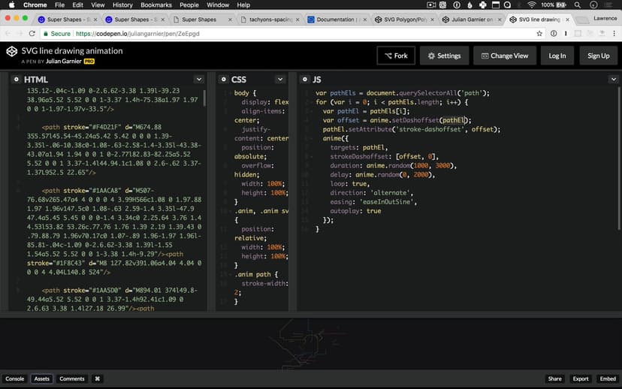The image size is (622, 389).
Task: Open CSS editor settings gear
Action: 222,80
